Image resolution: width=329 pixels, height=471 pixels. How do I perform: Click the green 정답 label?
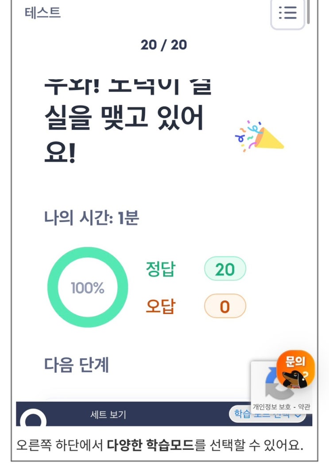tap(161, 269)
